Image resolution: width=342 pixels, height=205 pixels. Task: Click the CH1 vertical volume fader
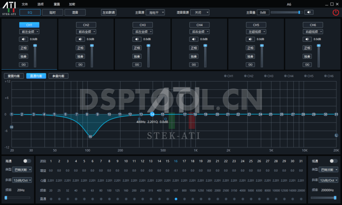coord(35,56)
